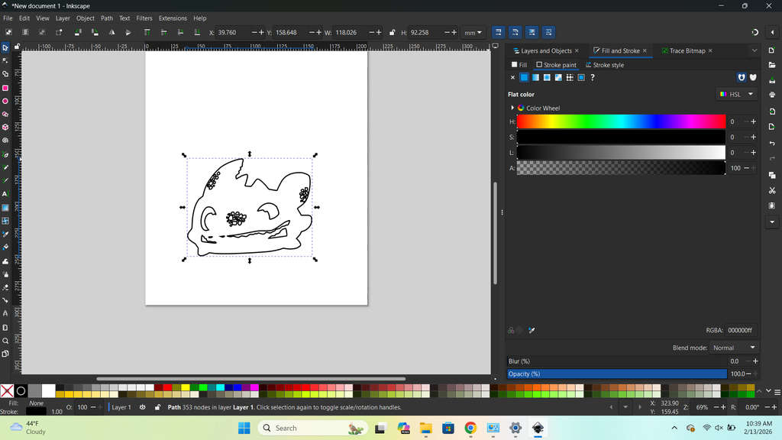This screenshot has height=440, width=782.
Task: Click the flat color paint icon
Action: (524, 77)
